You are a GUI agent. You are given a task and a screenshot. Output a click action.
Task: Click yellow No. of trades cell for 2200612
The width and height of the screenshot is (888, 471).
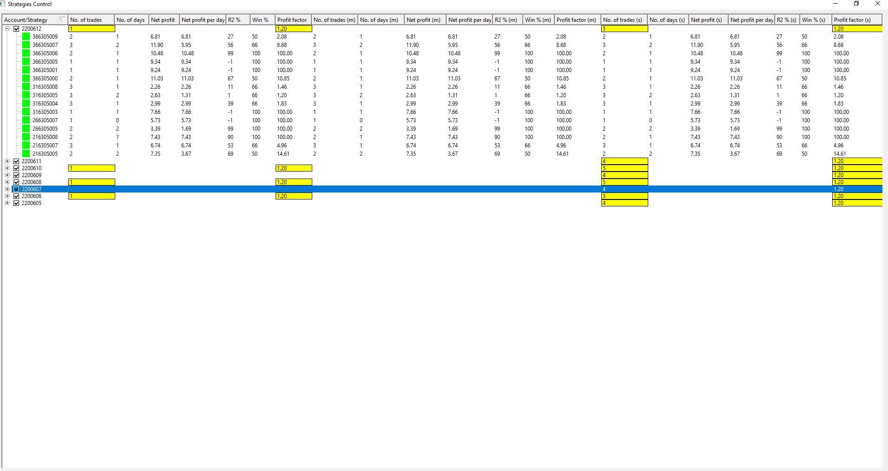tap(92, 29)
